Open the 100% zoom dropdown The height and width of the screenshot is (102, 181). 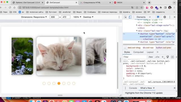[x=77, y=17]
